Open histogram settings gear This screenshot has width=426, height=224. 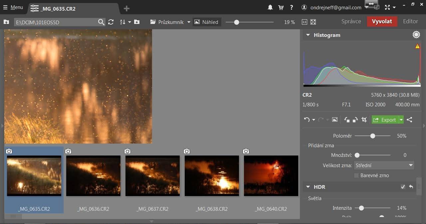(416, 35)
